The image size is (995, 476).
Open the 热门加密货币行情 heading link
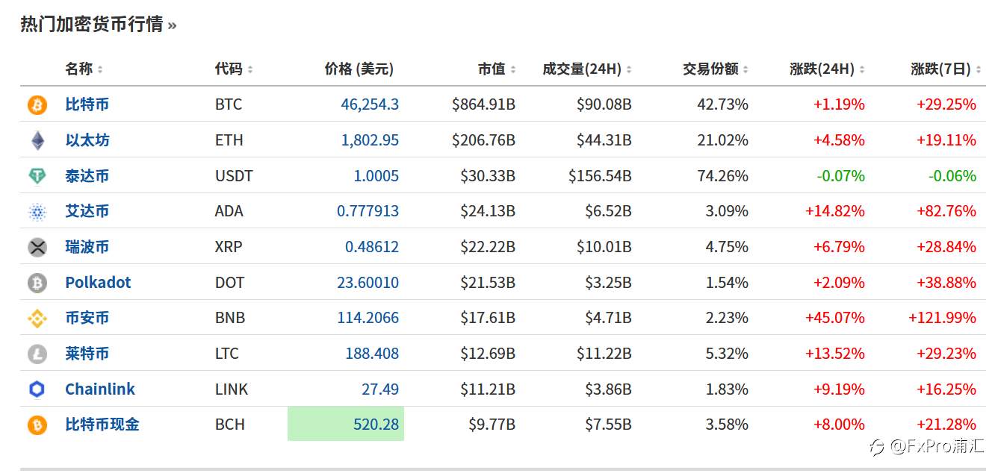coord(98,24)
